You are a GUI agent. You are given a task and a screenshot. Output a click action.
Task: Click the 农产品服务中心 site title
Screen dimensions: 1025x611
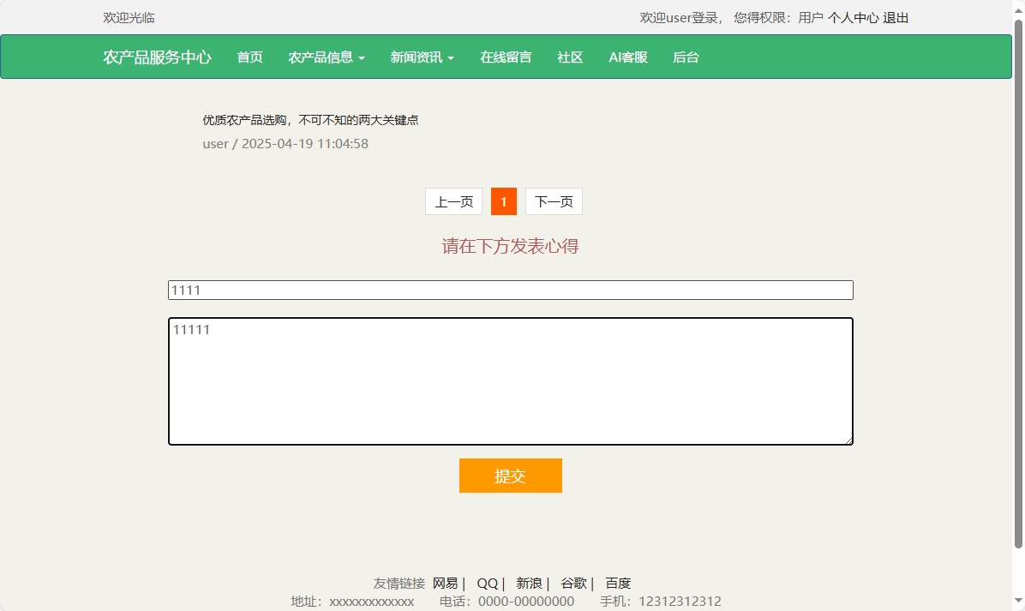[x=157, y=57]
